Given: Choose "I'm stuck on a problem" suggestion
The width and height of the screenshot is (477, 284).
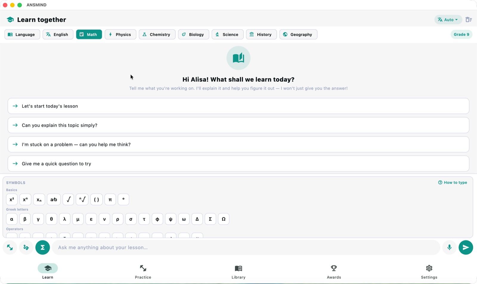Looking at the screenshot, I should [x=238, y=144].
